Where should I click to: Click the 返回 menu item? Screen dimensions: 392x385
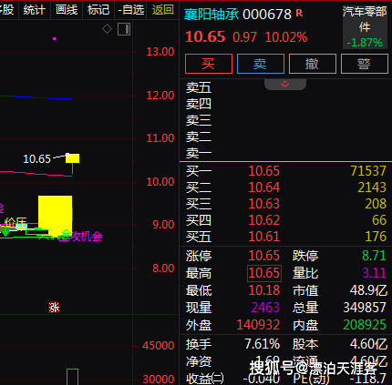(x=163, y=10)
